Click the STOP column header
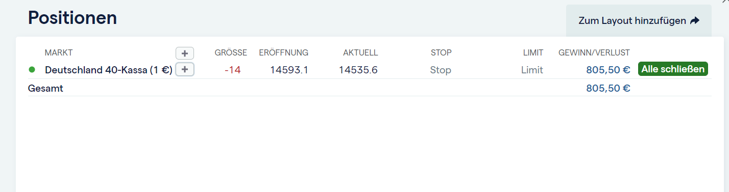This screenshot has width=729, height=192. point(441,52)
